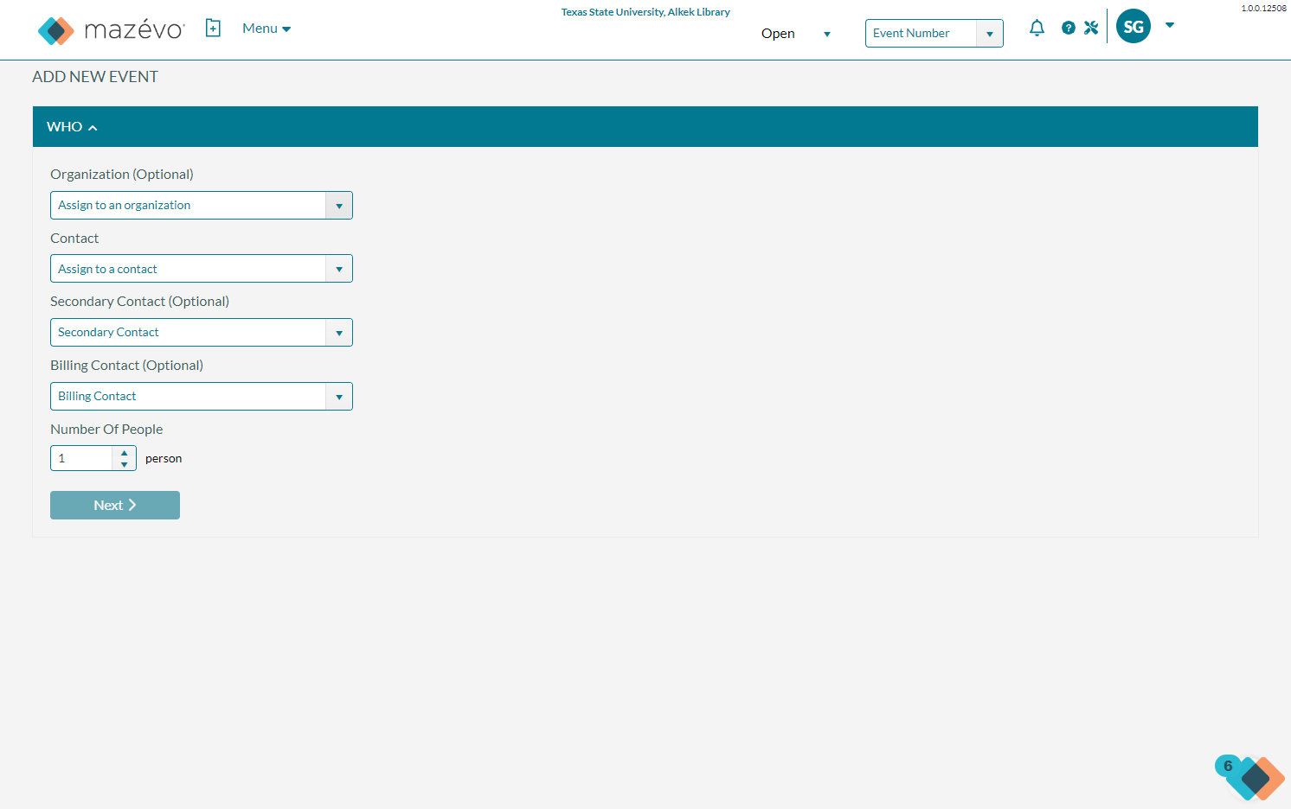
Task: Open the Billing Contact dropdown arrow
Action: [x=339, y=397]
